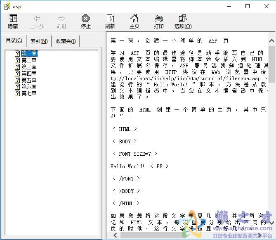The width and height of the screenshot is (276, 240).
Task: Switch to the 索引(N) index tab
Action: point(39,41)
